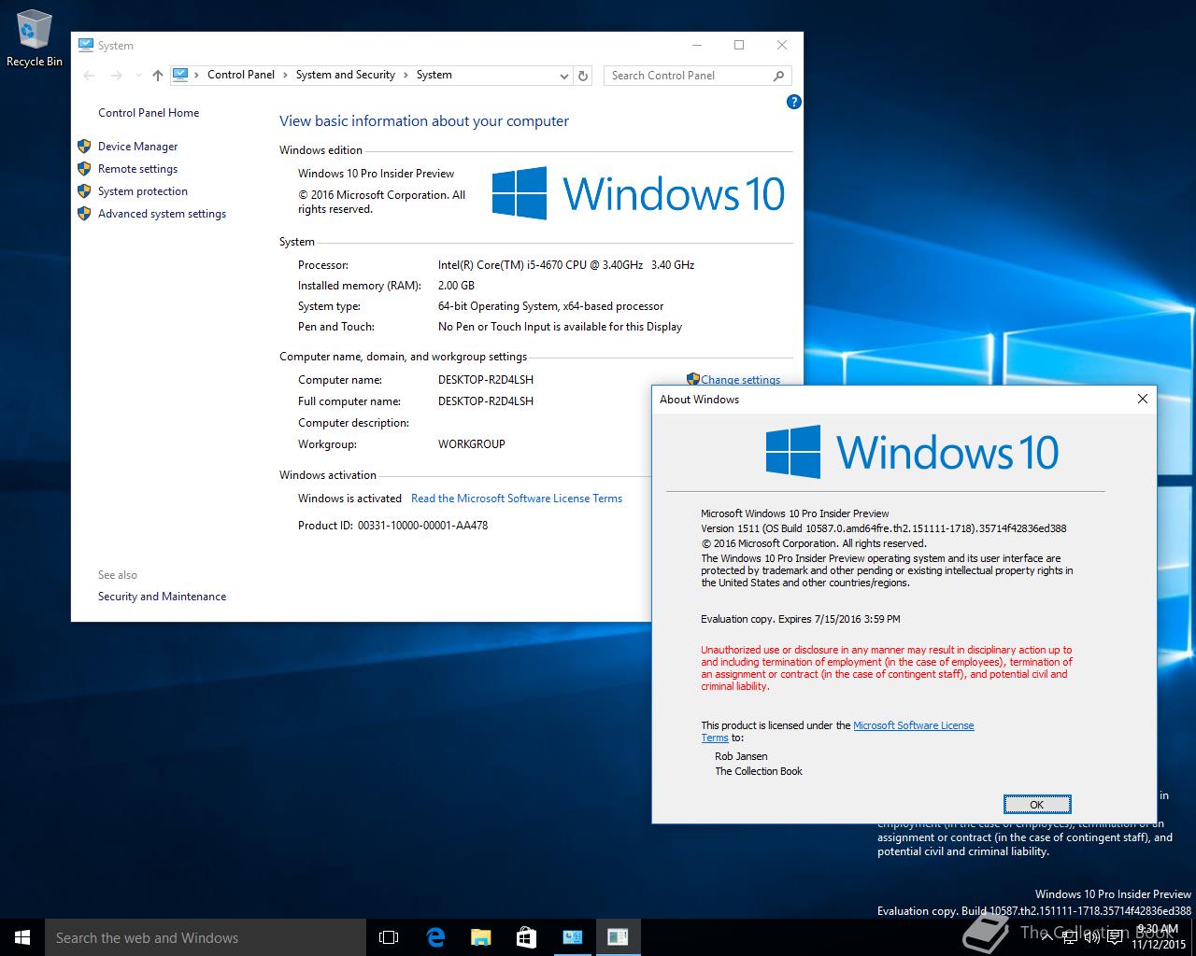
Task: Click the Windows 10 Pro Insider Preview edition text
Action: [376, 174]
